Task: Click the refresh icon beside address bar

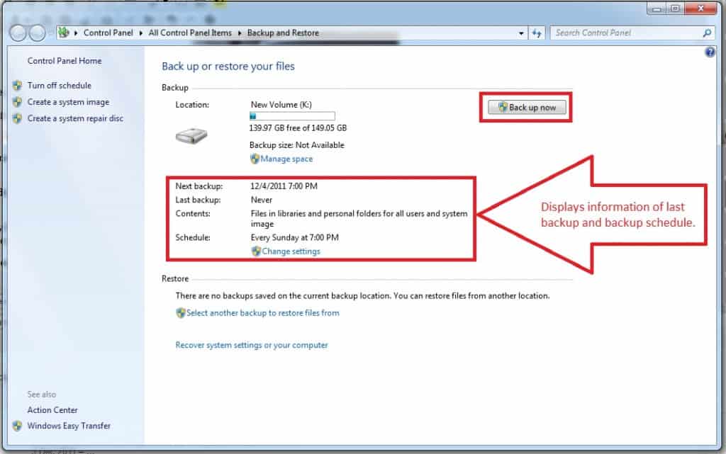Action: point(537,33)
